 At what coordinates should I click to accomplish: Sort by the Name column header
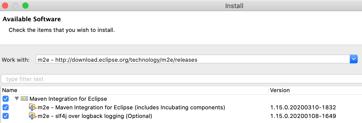pyautogui.click(x=135, y=90)
